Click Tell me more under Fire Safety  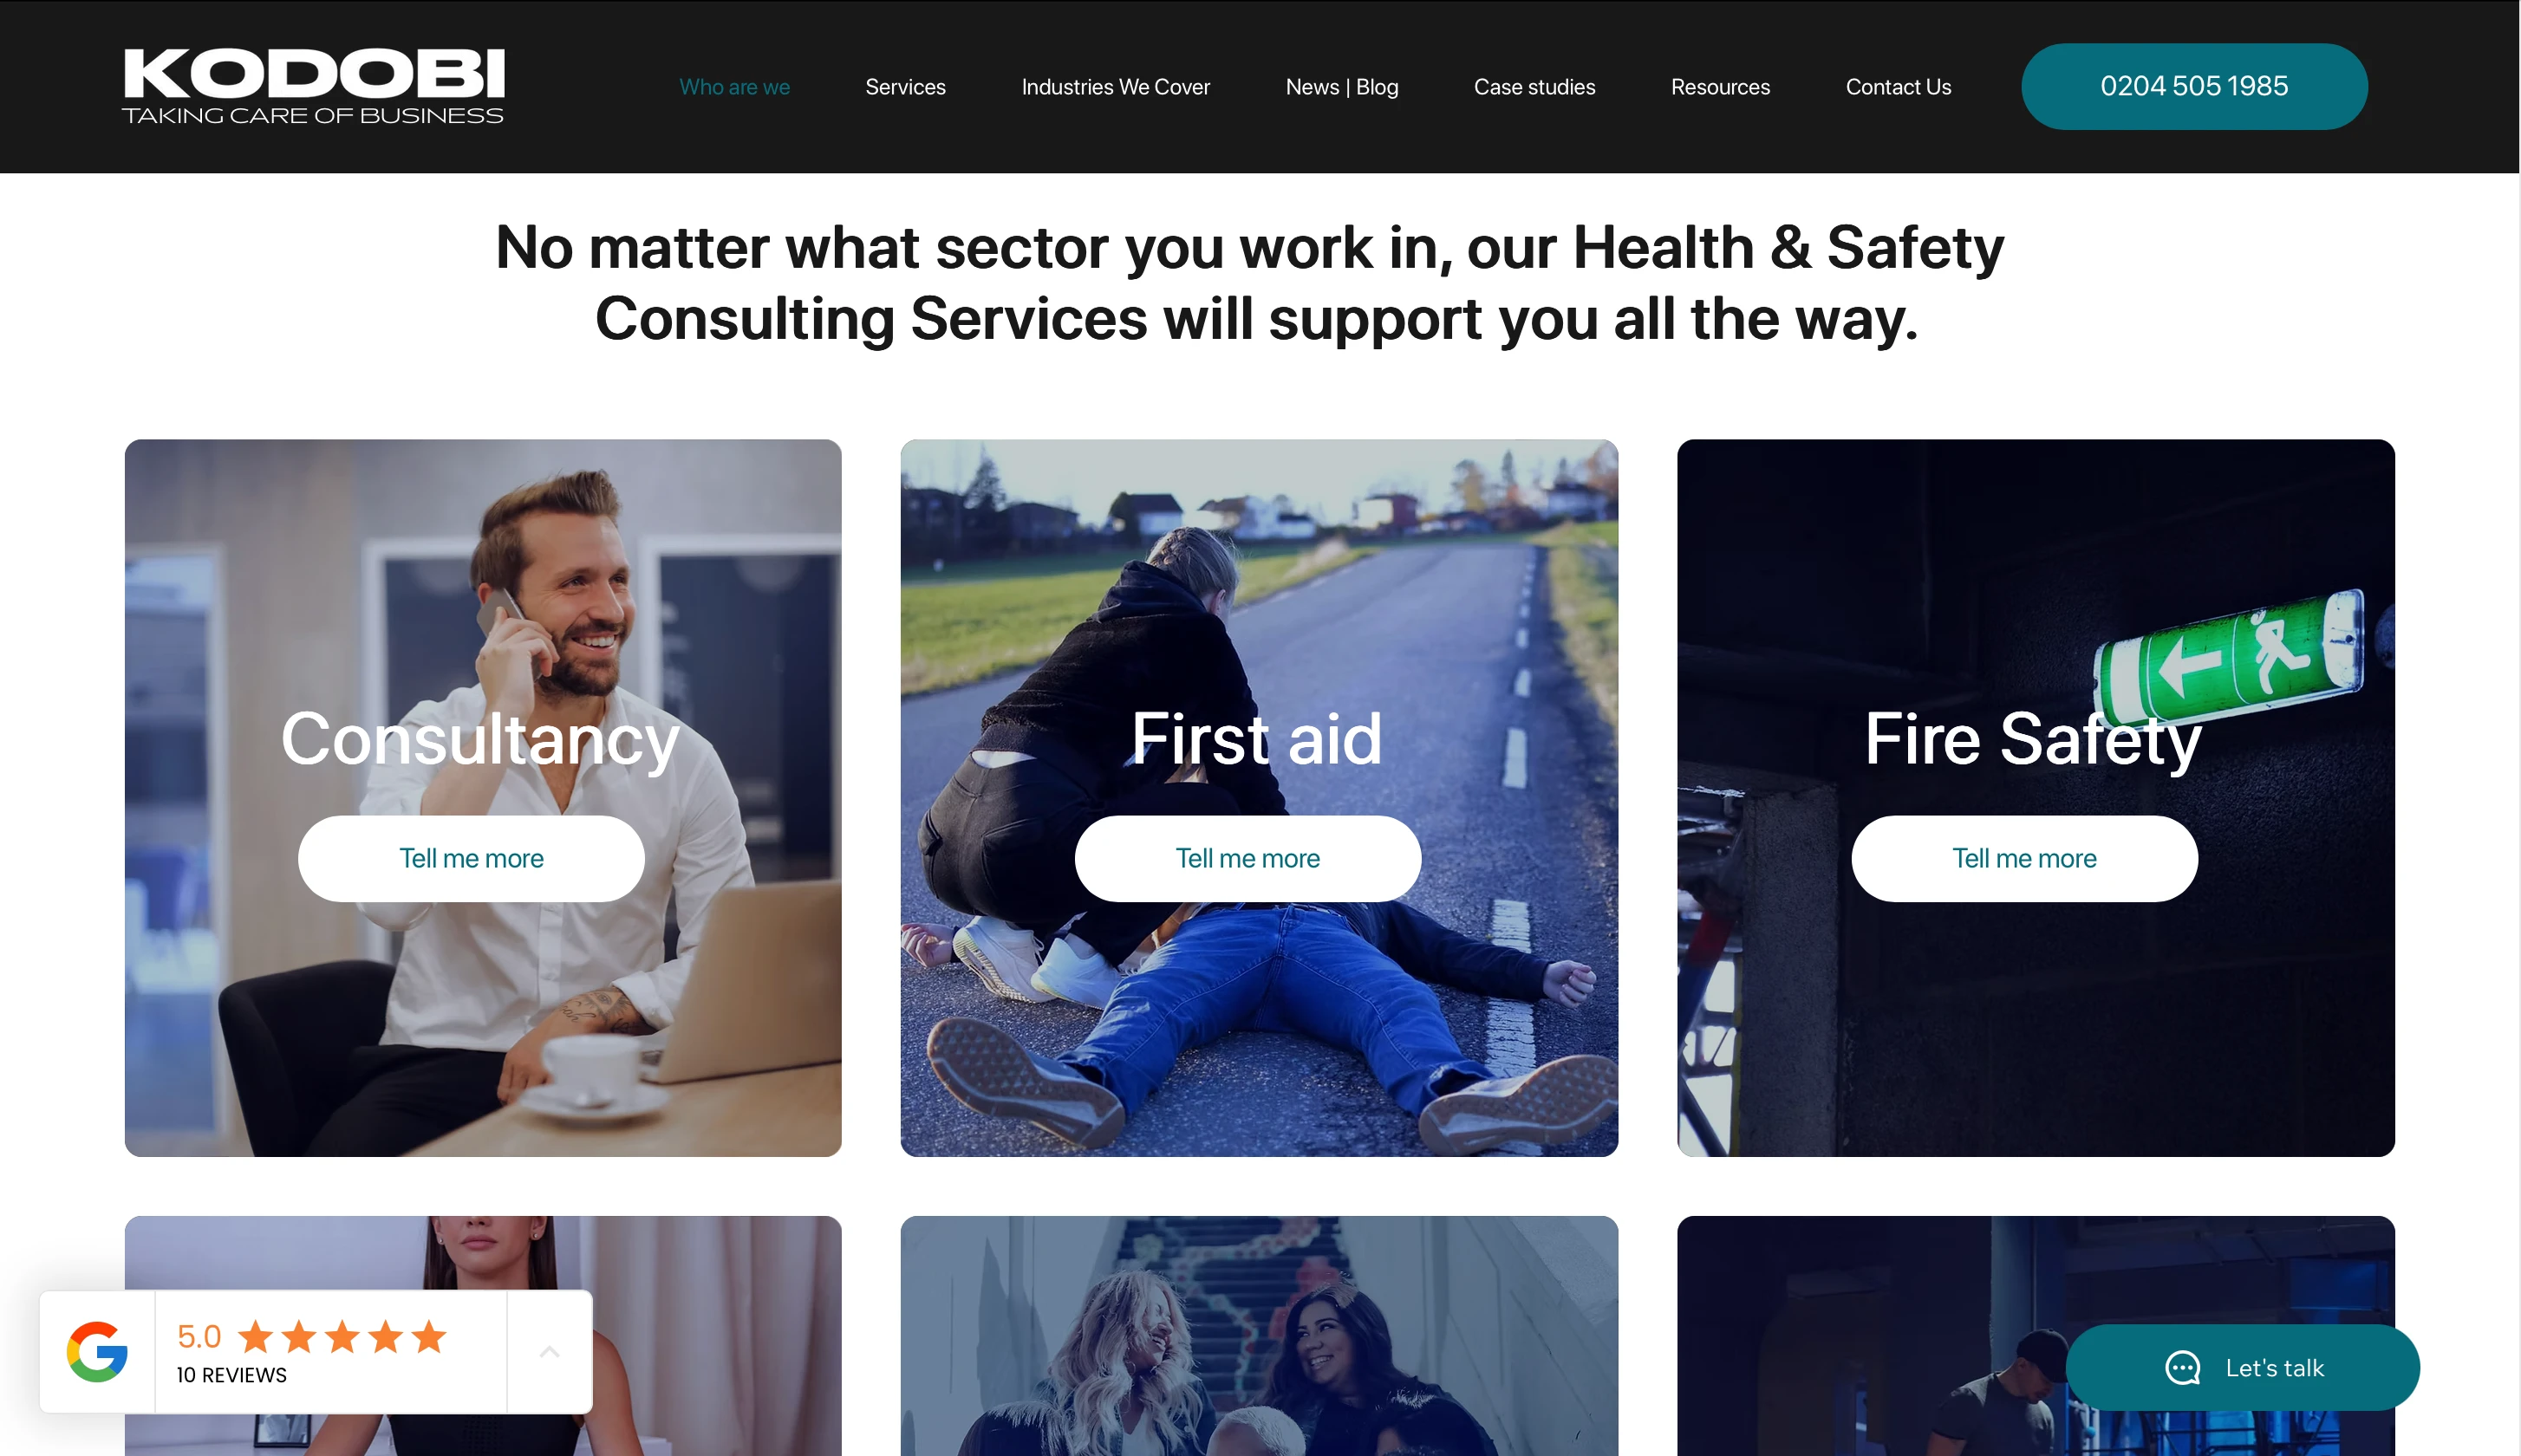click(2024, 858)
